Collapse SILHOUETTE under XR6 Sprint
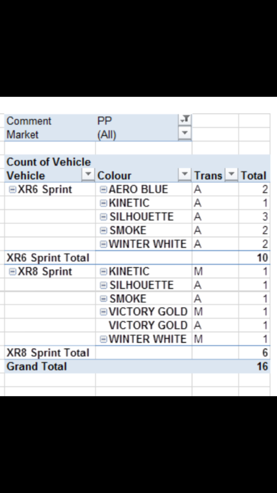This screenshot has height=493, width=277. 103,217
